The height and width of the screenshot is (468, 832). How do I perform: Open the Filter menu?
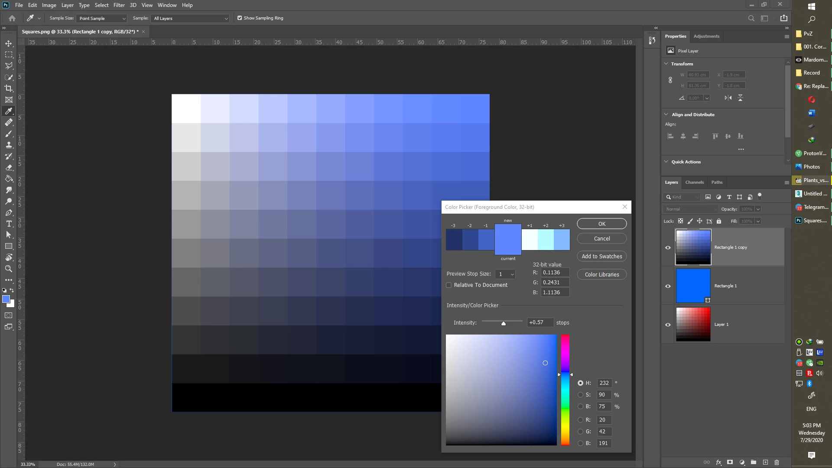pyautogui.click(x=119, y=5)
